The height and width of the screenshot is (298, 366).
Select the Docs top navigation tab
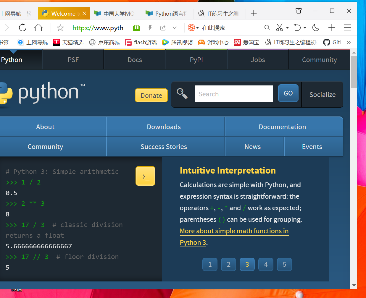pos(135,60)
